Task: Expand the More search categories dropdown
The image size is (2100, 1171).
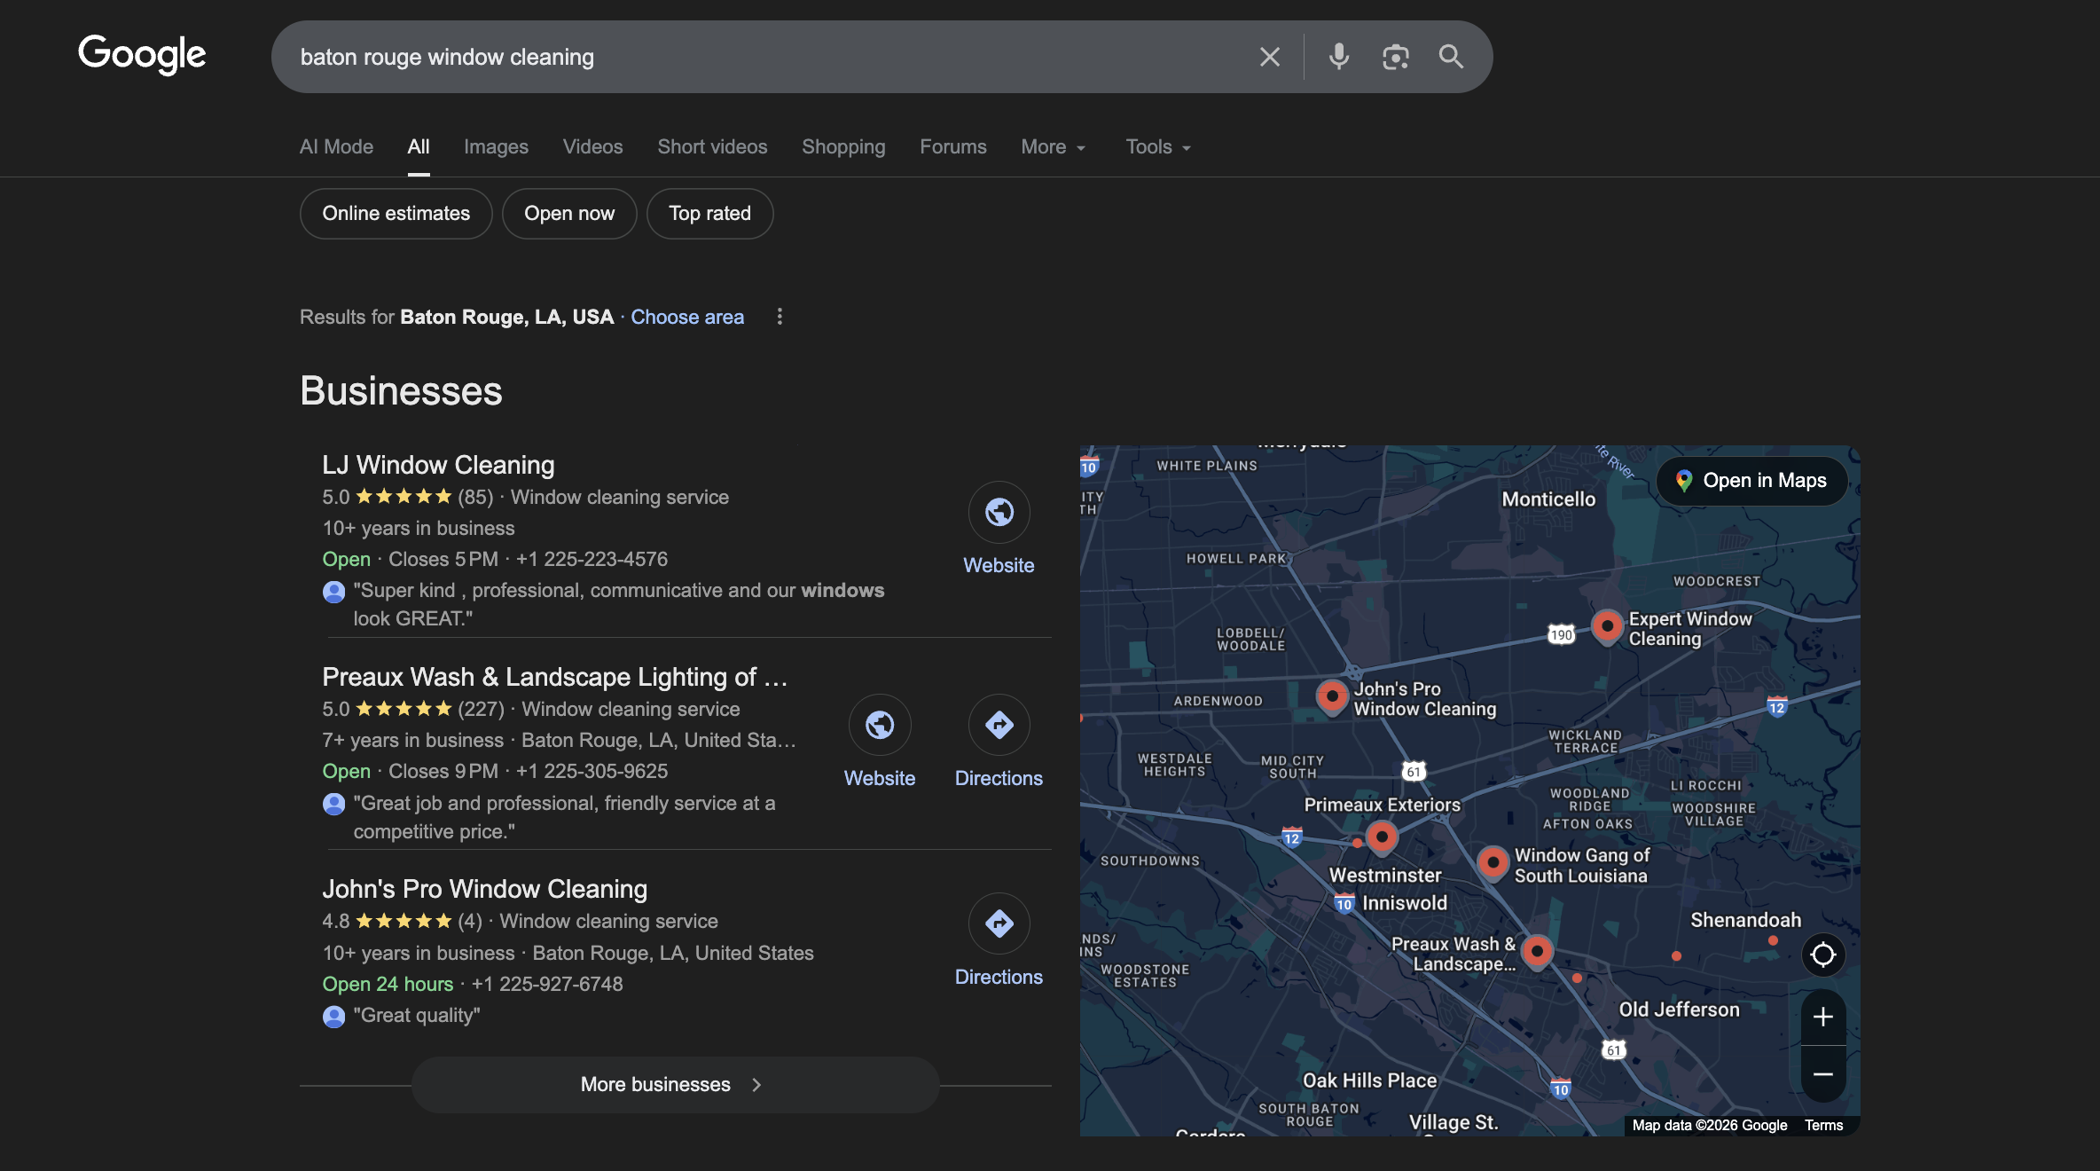Action: pyautogui.click(x=1053, y=147)
